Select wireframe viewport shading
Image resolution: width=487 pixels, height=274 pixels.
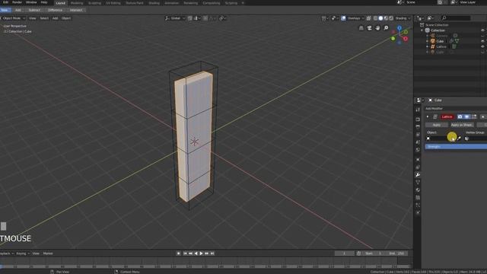pyautogui.click(x=375, y=18)
